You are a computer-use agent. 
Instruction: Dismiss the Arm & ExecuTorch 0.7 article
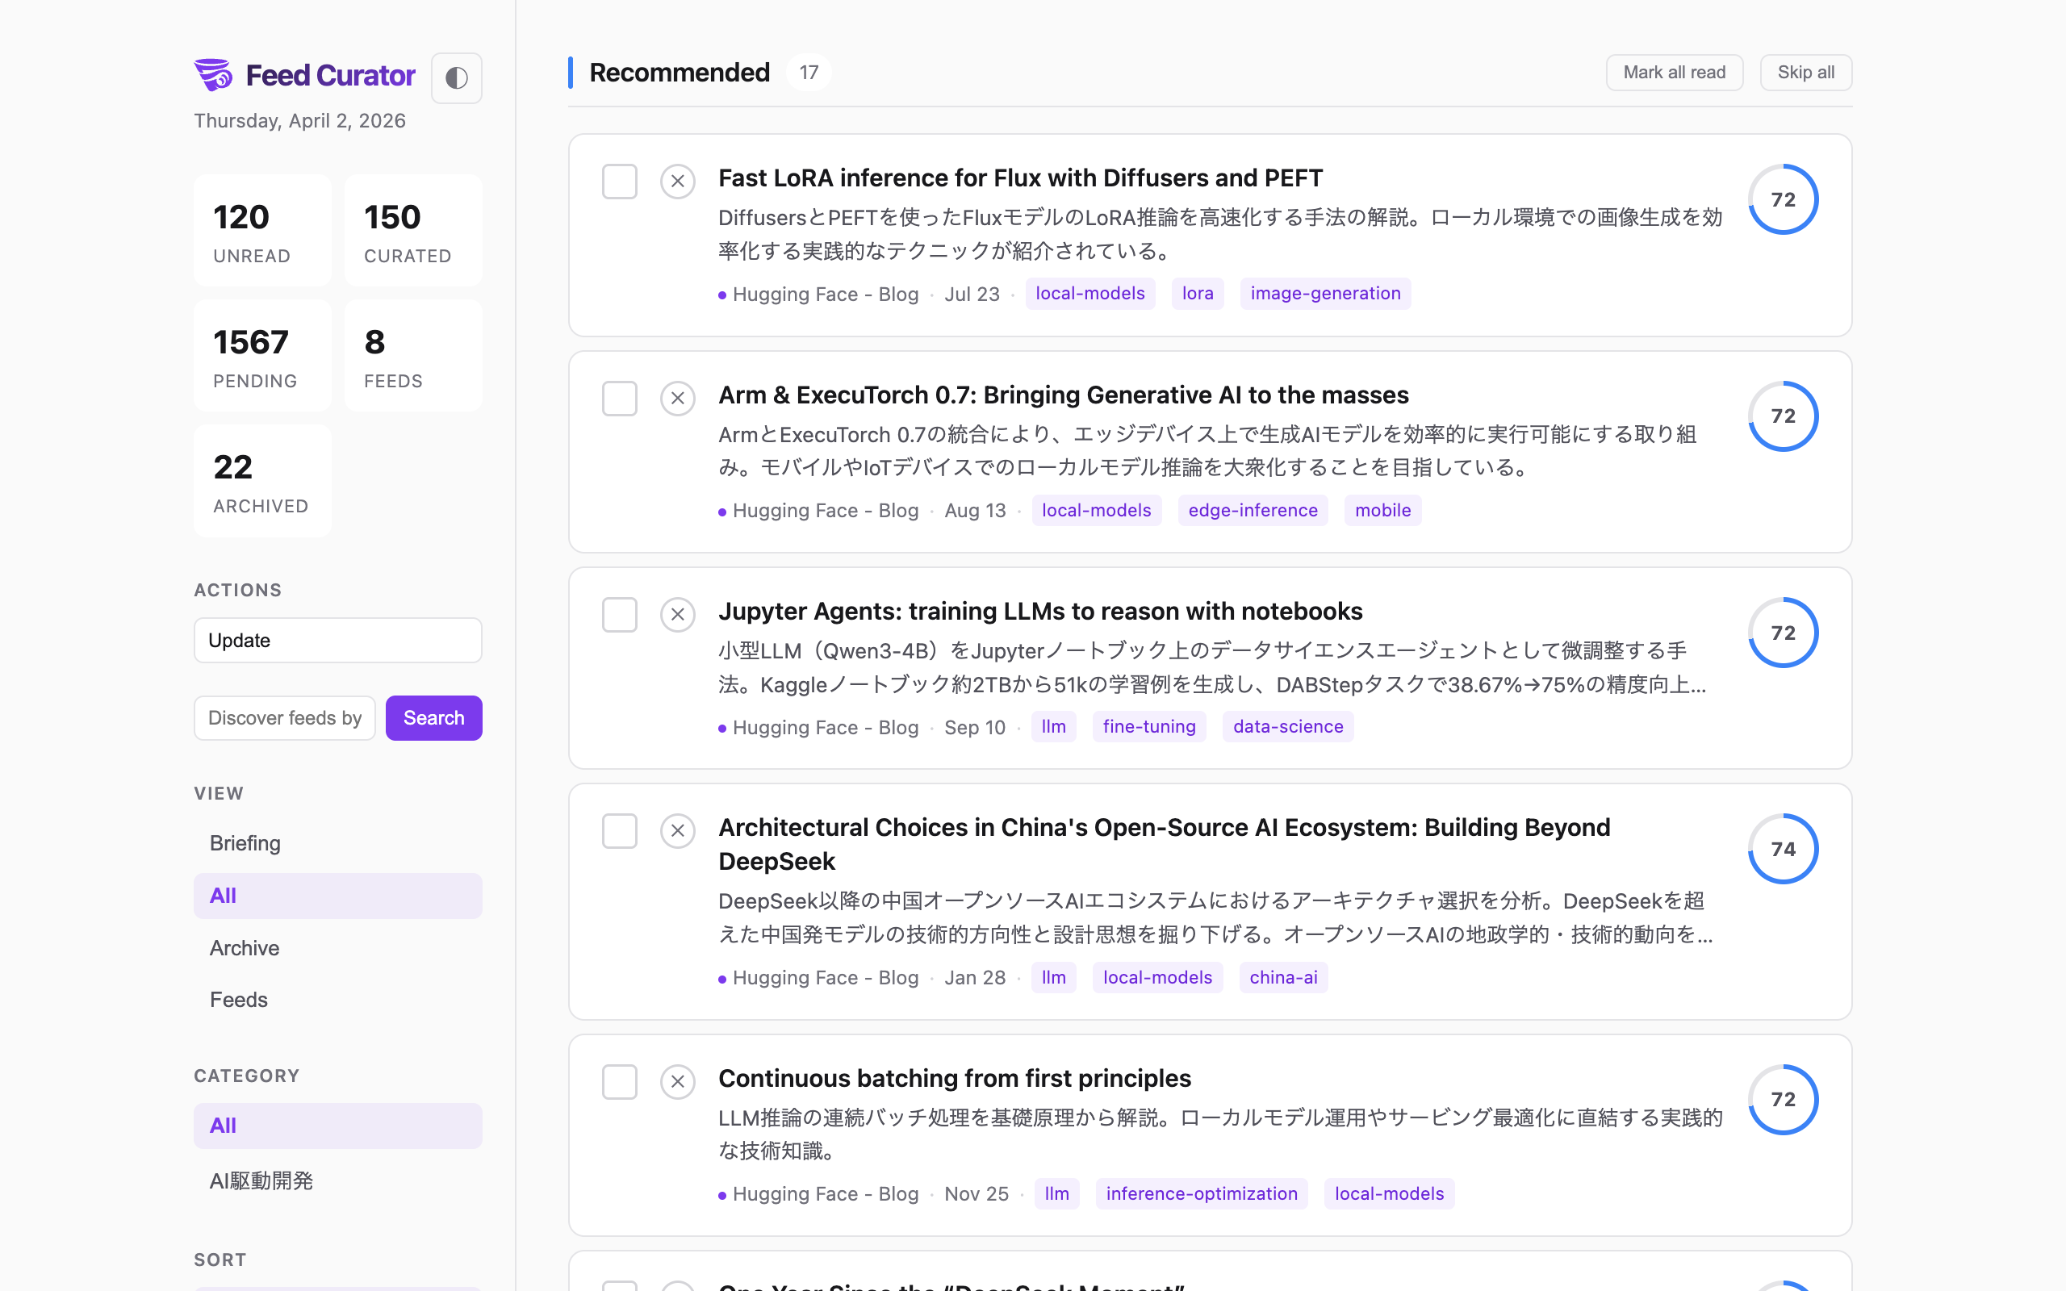[x=677, y=398]
